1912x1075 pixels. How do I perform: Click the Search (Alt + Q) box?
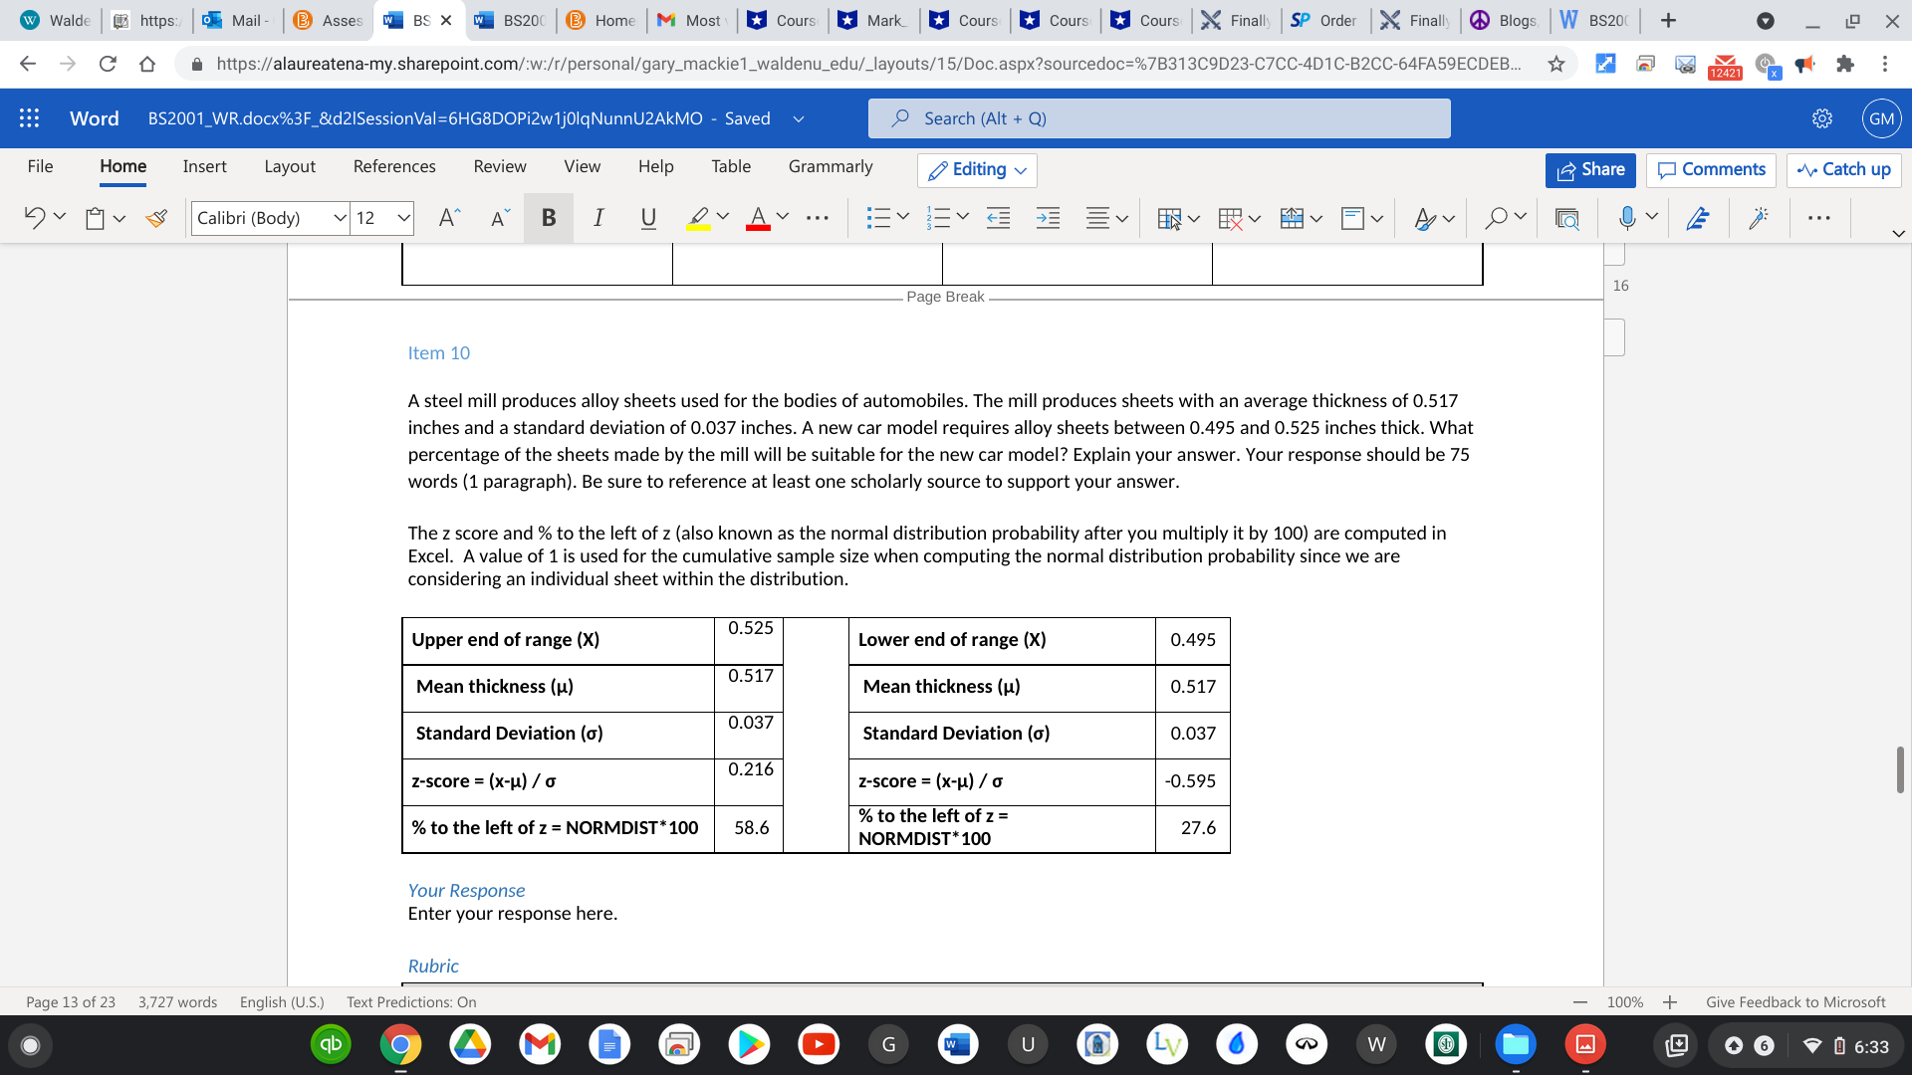pyautogui.click(x=1159, y=118)
